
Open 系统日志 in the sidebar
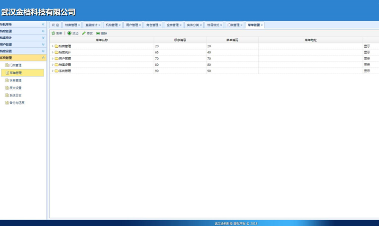tap(15, 96)
